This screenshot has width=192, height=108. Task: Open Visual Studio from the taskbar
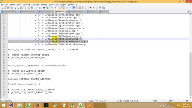[11, 105]
